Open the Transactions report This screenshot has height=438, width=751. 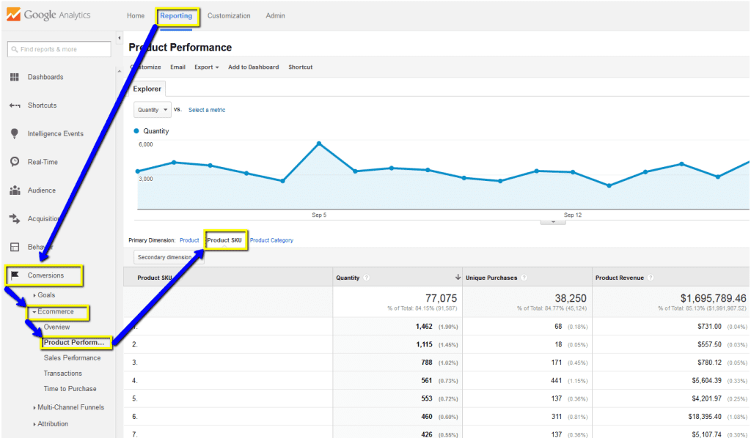coord(63,374)
